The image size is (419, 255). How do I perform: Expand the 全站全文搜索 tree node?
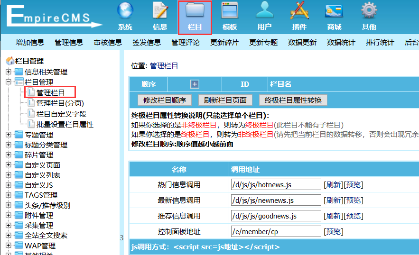8,235
